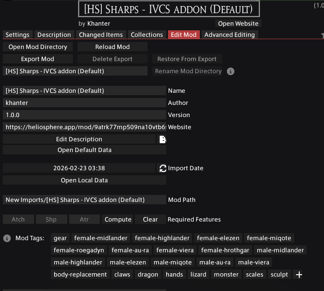Click the info icon left of Mod Tags
The height and width of the screenshot is (291, 324).
click(7, 238)
